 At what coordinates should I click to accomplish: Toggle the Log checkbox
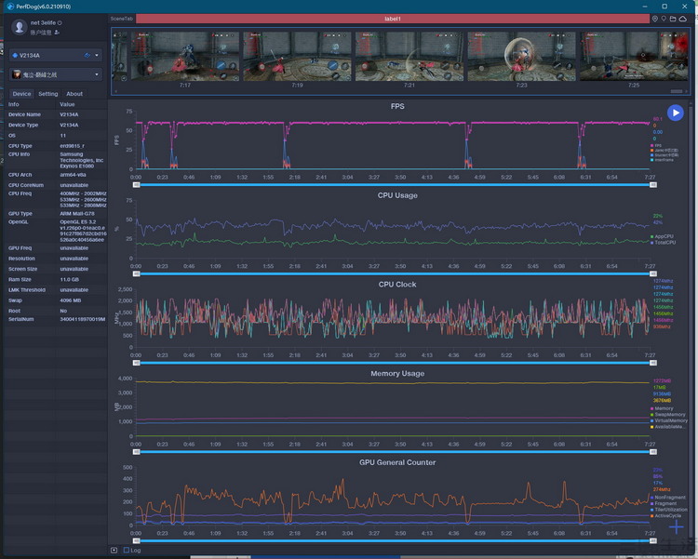127,551
